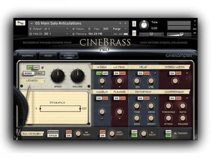Switch to the Settings tab
The height and width of the screenshot is (158, 211).
(69, 55)
